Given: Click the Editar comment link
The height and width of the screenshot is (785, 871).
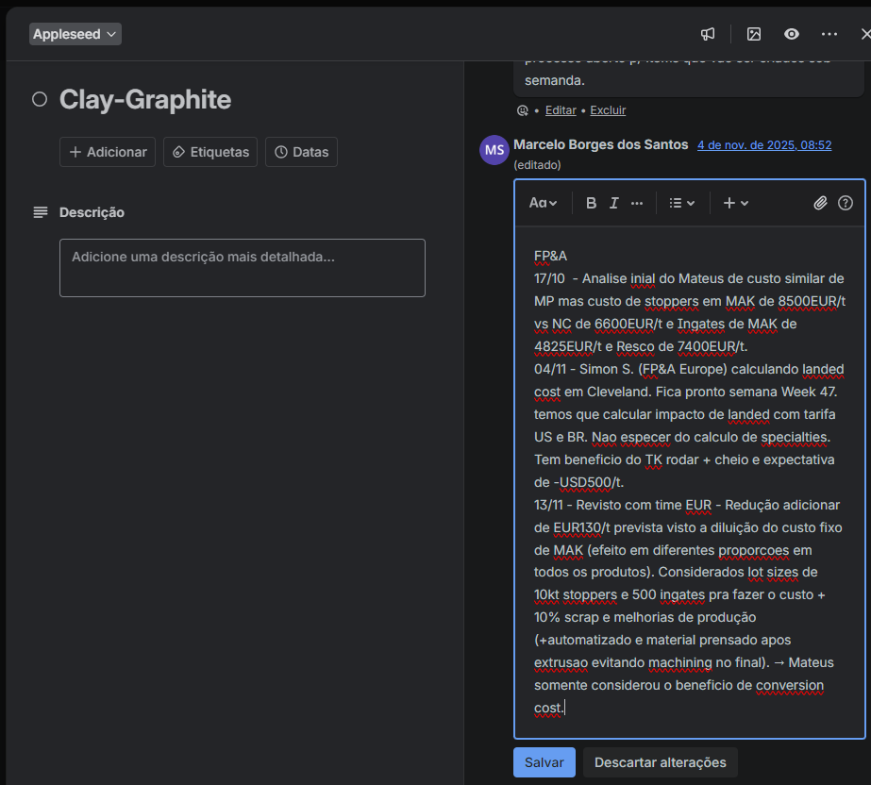Looking at the screenshot, I should pyautogui.click(x=561, y=110).
